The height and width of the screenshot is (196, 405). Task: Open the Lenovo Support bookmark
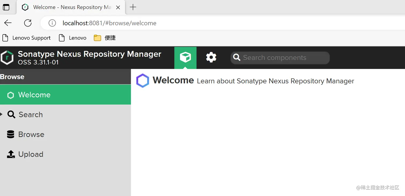27,38
